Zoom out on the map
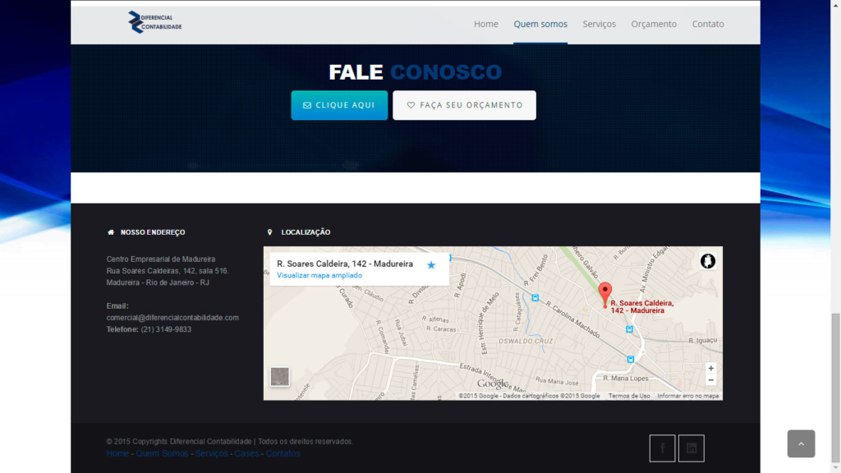This screenshot has width=841, height=473. point(710,380)
